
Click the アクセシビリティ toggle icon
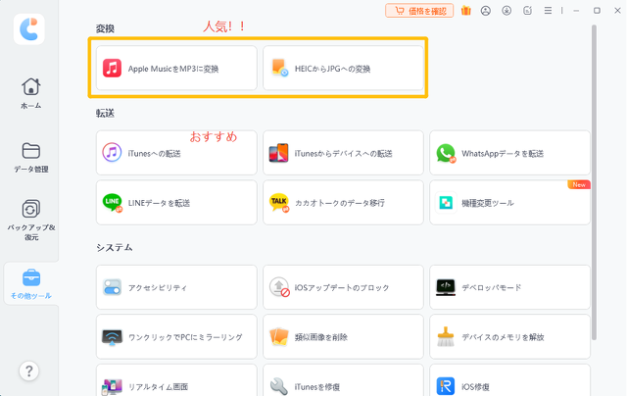point(112,287)
